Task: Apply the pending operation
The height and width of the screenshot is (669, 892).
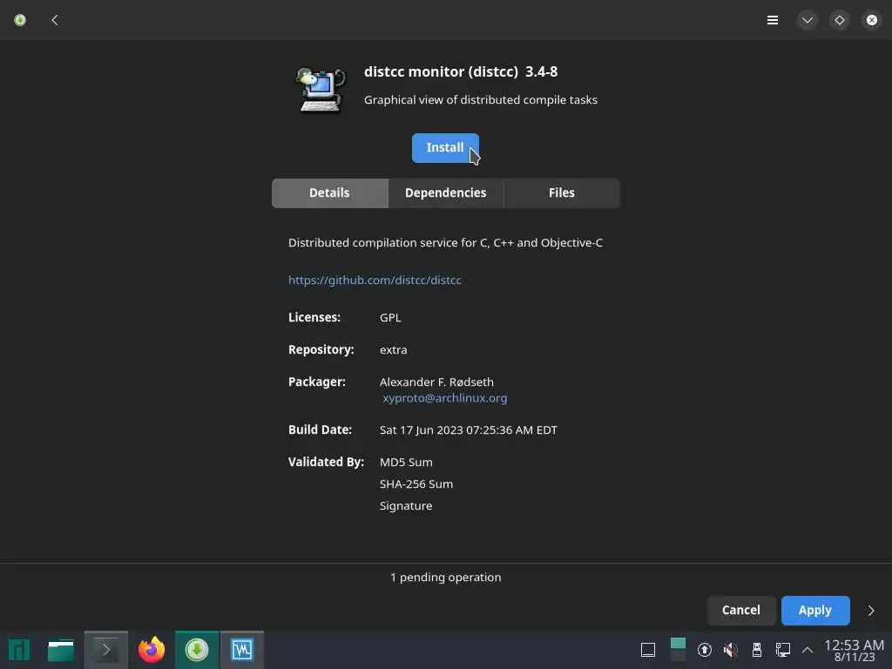Action: point(815,611)
